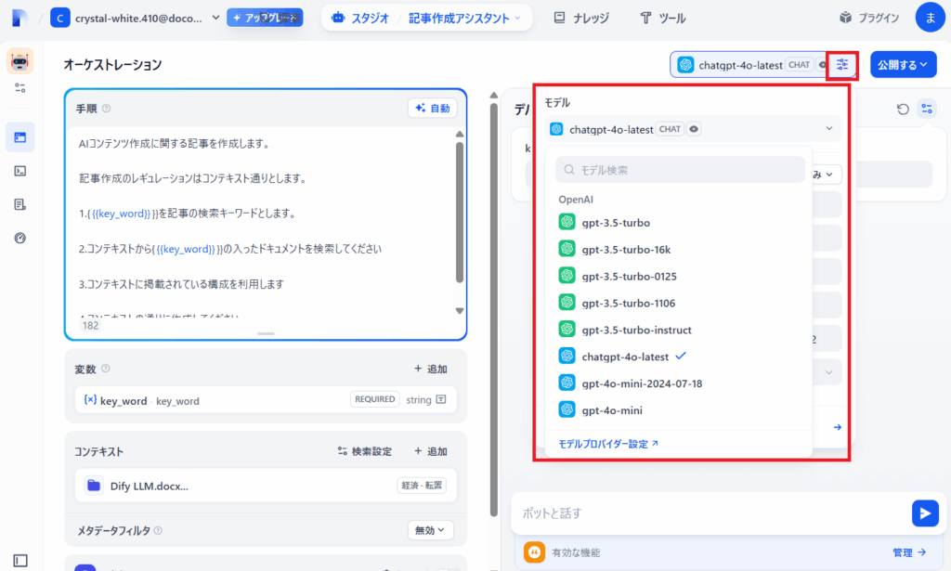
Task: Select gpt-3.5-turbo from the model list
Action: coord(642,223)
